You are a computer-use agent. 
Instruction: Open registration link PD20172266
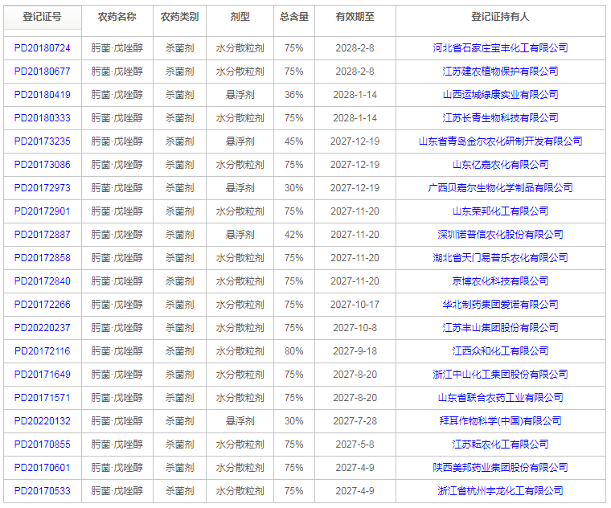pos(42,305)
